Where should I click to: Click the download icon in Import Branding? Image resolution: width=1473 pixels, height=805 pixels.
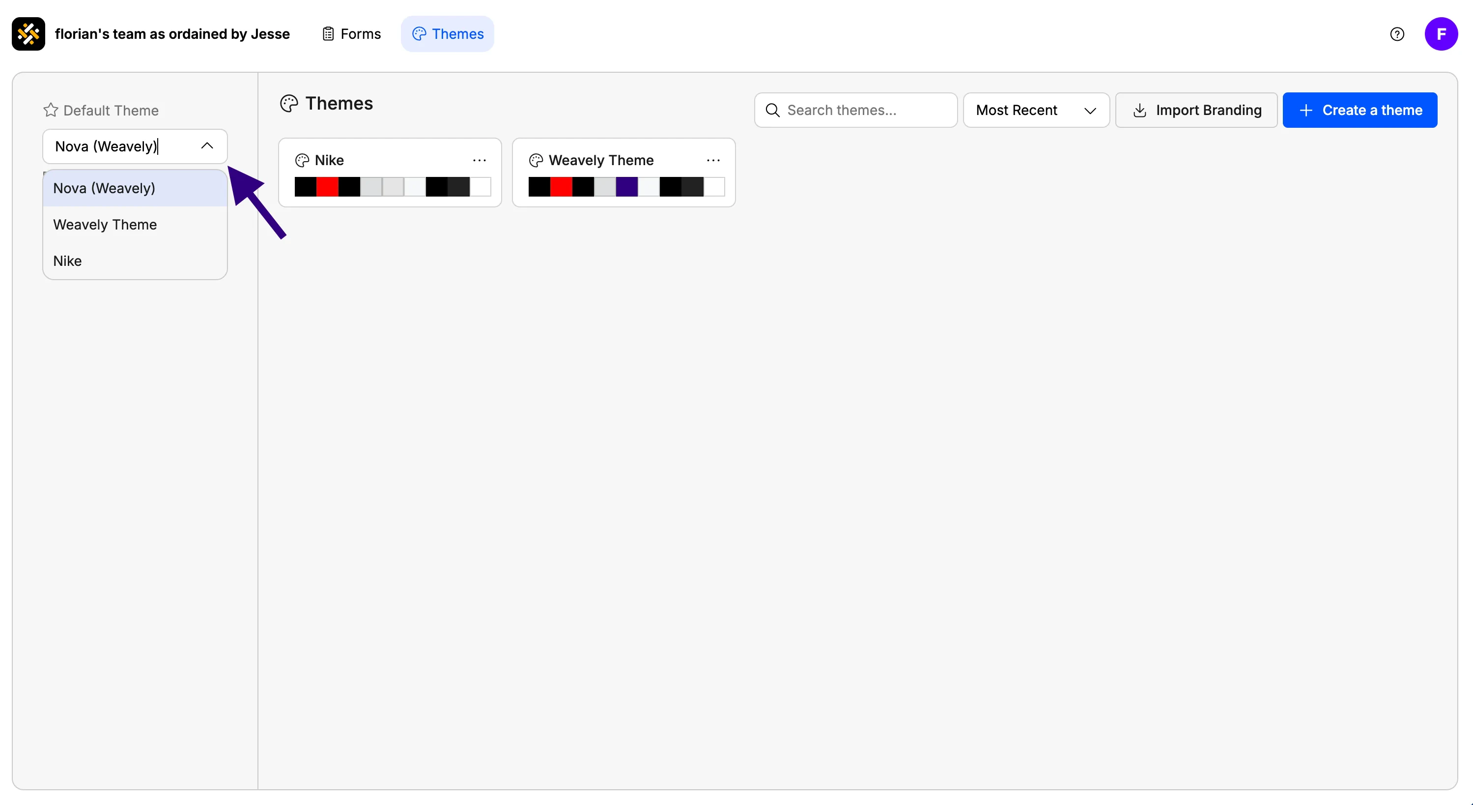pyautogui.click(x=1139, y=110)
